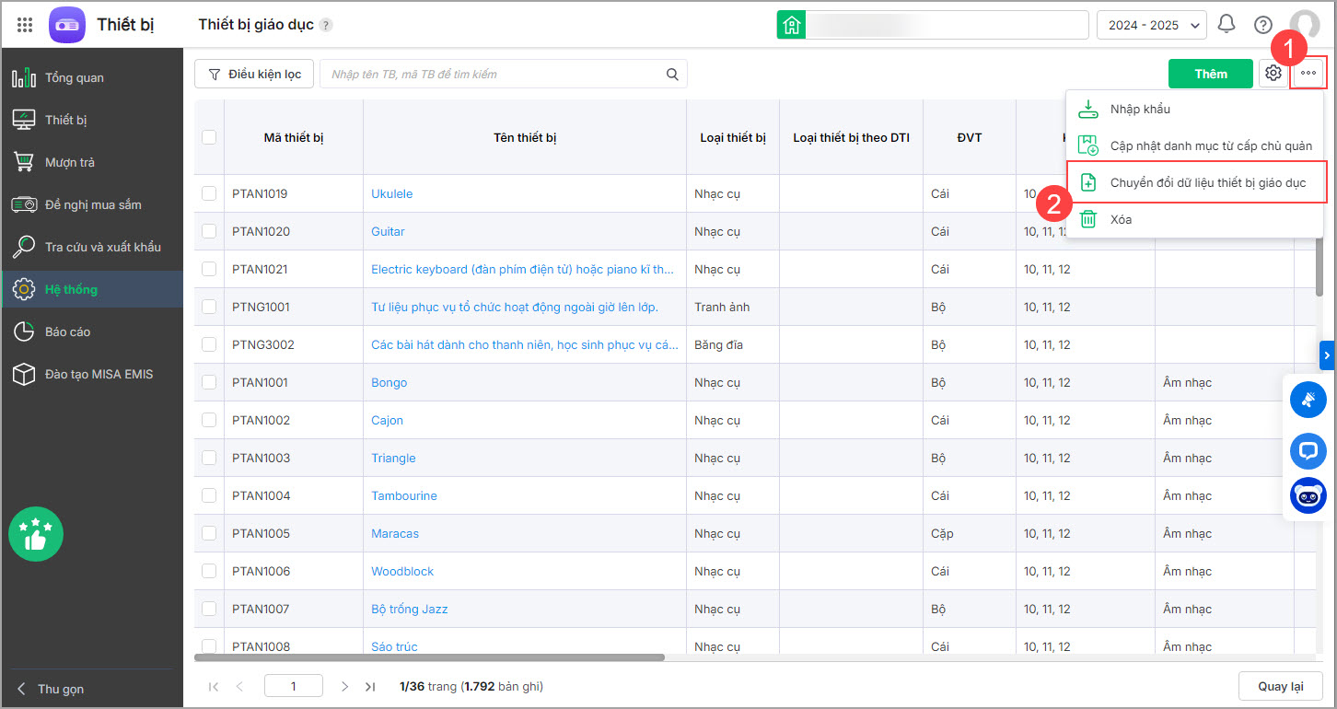
Task: Click the device search input field
Action: [493, 75]
